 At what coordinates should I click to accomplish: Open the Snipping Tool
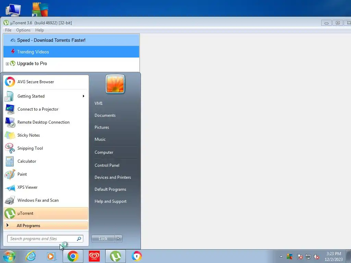pyautogui.click(x=46, y=148)
